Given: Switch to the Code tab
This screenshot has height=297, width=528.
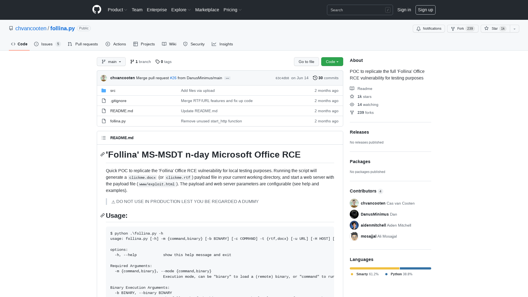Looking at the screenshot, I should (x=19, y=44).
